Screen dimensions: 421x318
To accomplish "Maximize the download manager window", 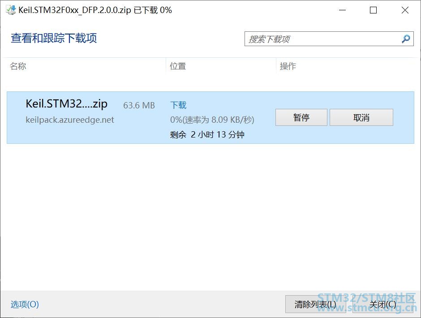I will [373, 10].
